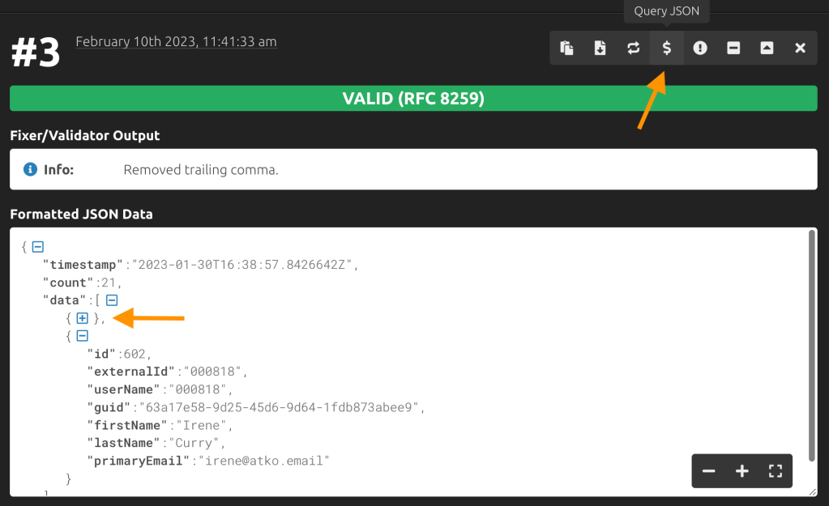The width and height of the screenshot is (829, 506).
Task: Click the February 10th 2023 timestamp link
Action: tap(176, 41)
